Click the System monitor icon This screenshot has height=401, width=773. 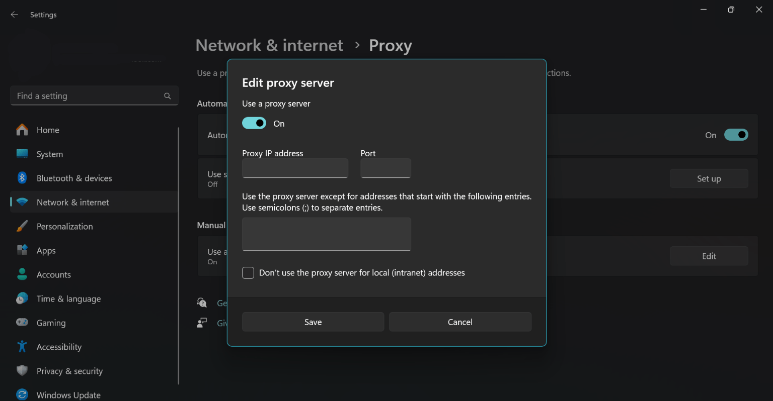pyautogui.click(x=22, y=154)
